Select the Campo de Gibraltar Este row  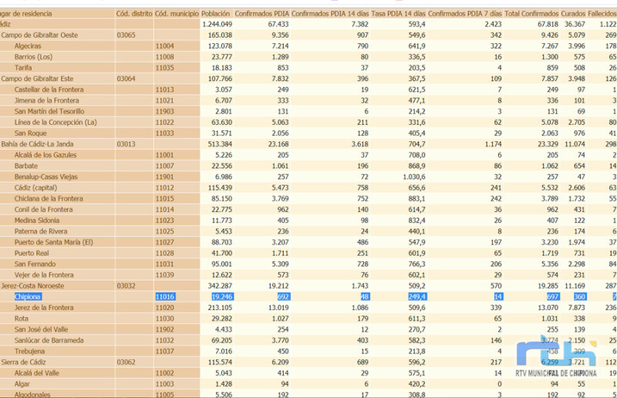(x=308, y=79)
